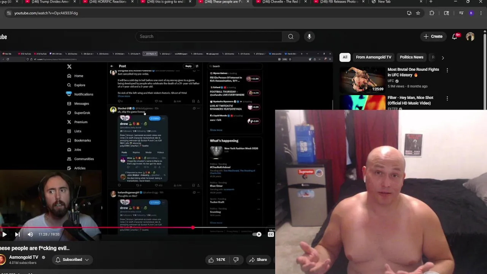Open Most Brutal One Round Fights title
Image resolution: width=487 pixels, height=274 pixels.
click(x=413, y=72)
